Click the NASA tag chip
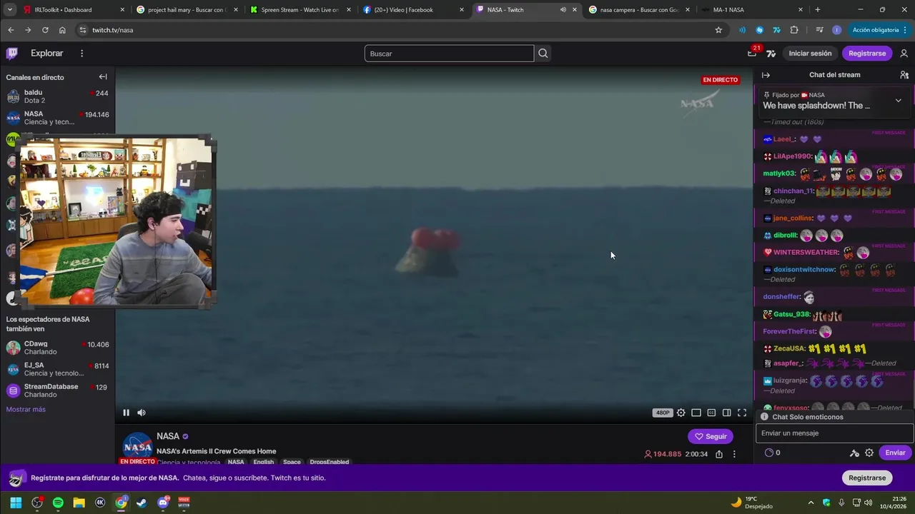Image resolution: width=915 pixels, height=514 pixels. [236, 462]
